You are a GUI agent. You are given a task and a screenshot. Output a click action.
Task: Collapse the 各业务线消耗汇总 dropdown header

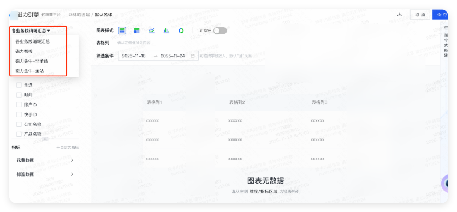pos(31,31)
